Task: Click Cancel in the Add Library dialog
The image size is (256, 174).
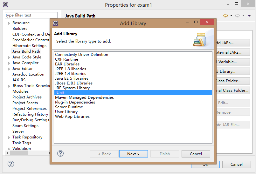Action: (x=196, y=154)
